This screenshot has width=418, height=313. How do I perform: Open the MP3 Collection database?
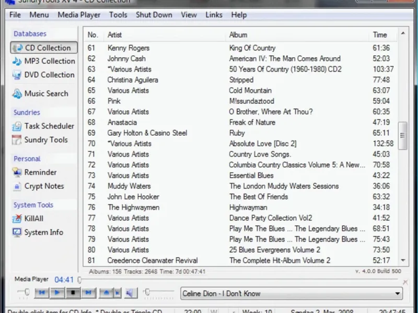pyautogui.click(x=44, y=61)
